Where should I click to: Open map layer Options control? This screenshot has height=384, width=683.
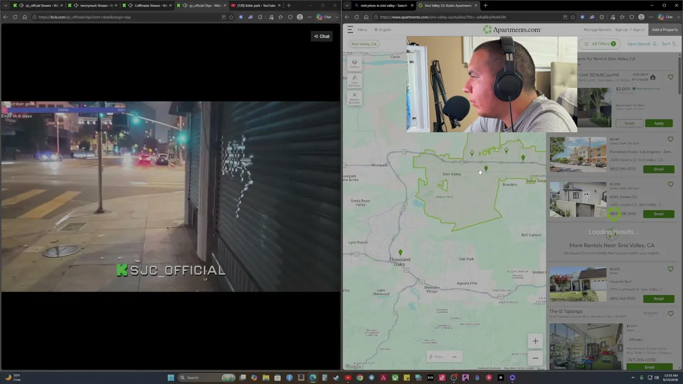pyautogui.click(x=354, y=63)
